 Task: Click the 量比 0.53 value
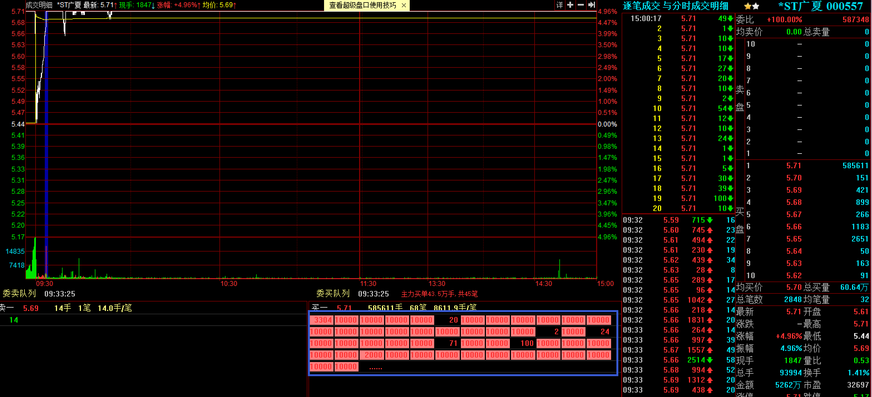[x=861, y=361]
